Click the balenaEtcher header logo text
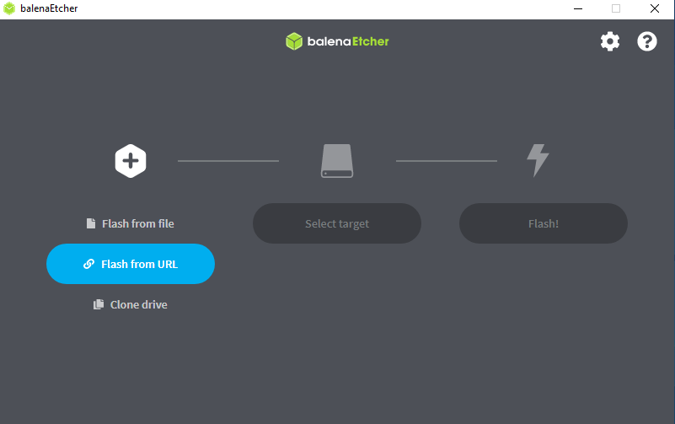The height and width of the screenshot is (424, 675). point(347,41)
